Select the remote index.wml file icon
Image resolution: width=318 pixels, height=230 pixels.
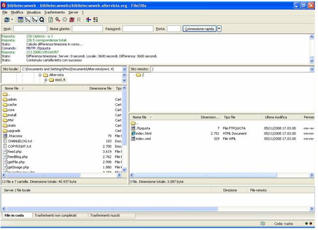click(x=133, y=138)
